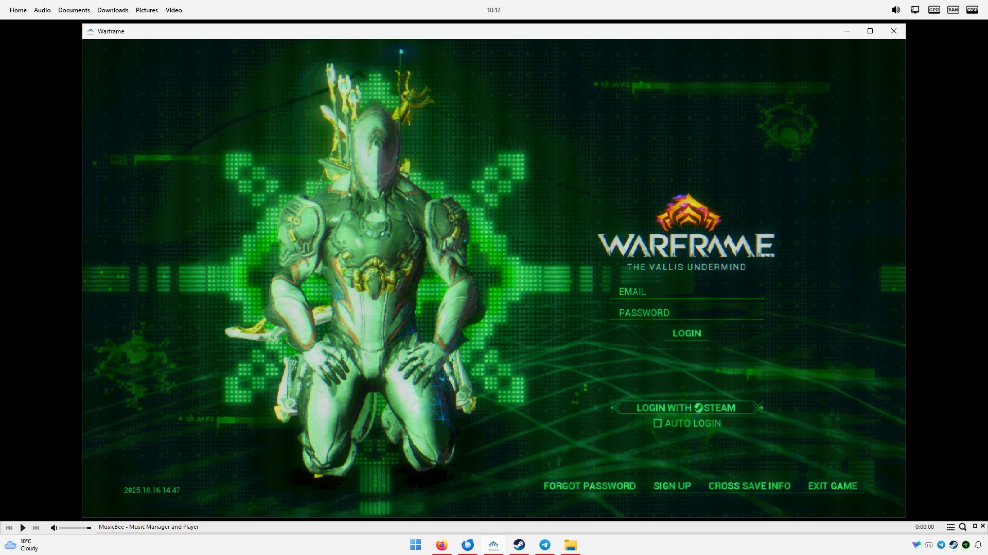Open MusicBee playlist list icon
This screenshot has width=988, height=555.
click(x=950, y=527)
